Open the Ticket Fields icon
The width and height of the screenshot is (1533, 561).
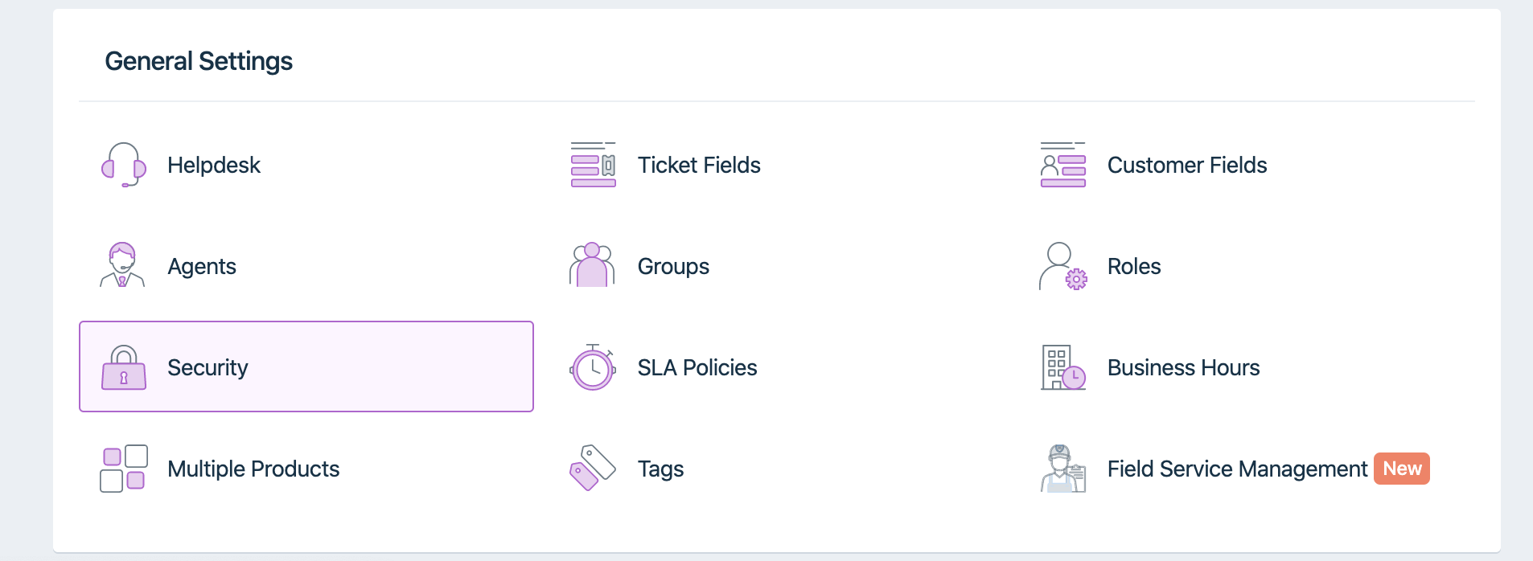(593, 165)
